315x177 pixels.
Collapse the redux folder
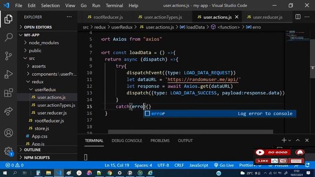pyautogui.click(x=37, y=82)
